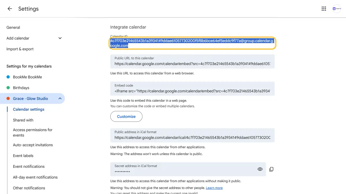
Task: Click the blue BookMe BookMe calendar dot
Action: 8,77
